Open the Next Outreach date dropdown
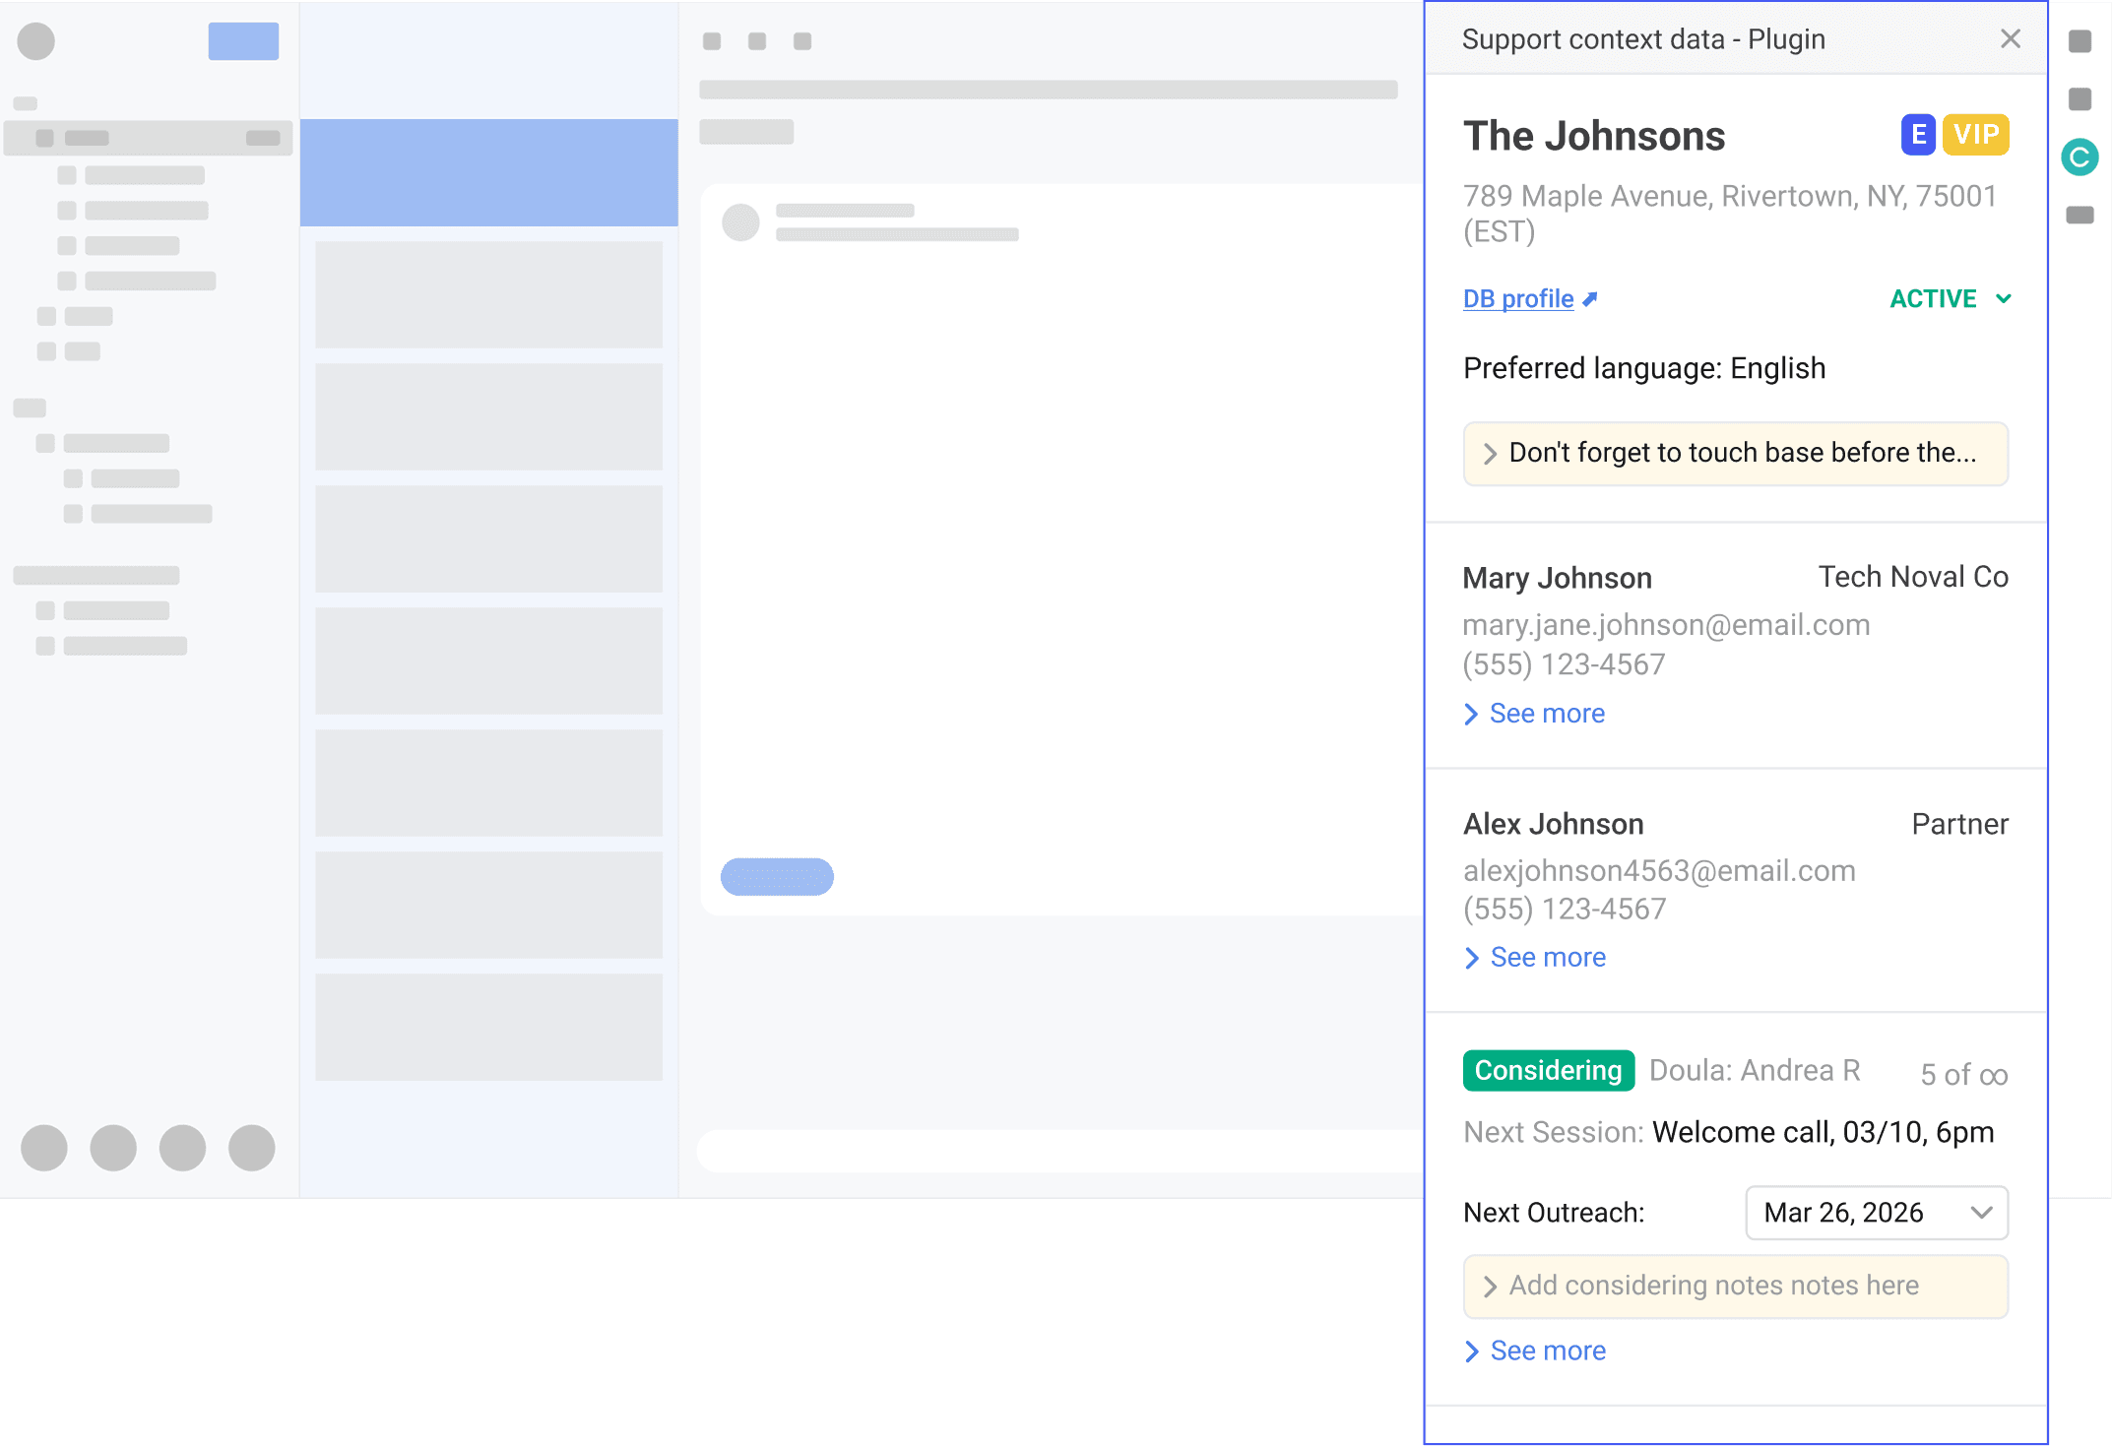This screenshot has height=1446, width=2112. (x=1876, y=1213)
